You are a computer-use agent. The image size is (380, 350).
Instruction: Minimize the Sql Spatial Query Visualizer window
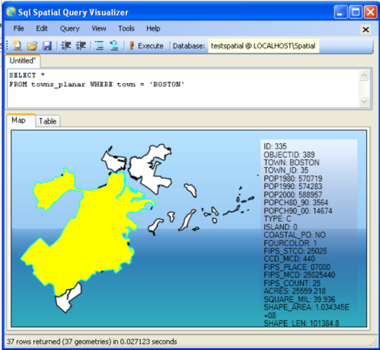pyautogui.click(x=340, y=12)
